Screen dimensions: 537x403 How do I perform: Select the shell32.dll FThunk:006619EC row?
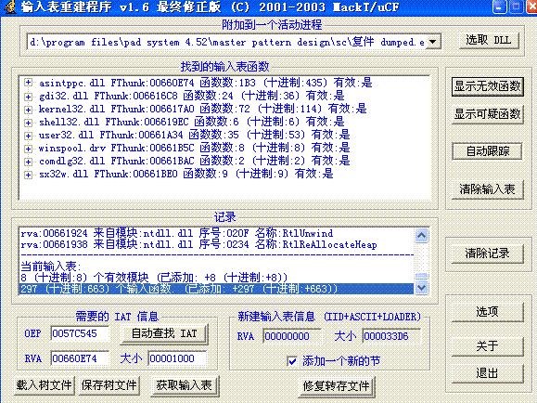[x=191, y=122]
